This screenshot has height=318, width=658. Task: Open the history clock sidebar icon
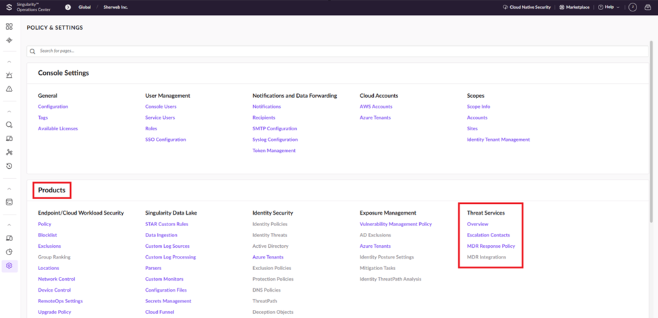(9, 166)
